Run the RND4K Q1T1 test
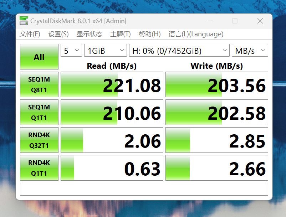This screenshot has height=217, width=286. (39, 168)
